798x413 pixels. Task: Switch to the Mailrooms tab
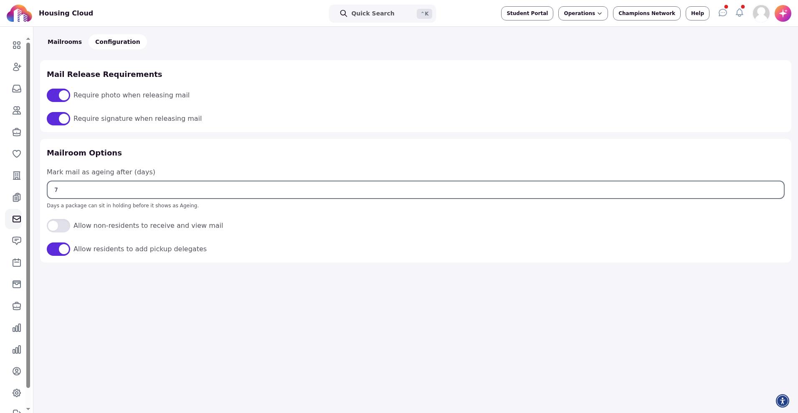coord(65,42)
